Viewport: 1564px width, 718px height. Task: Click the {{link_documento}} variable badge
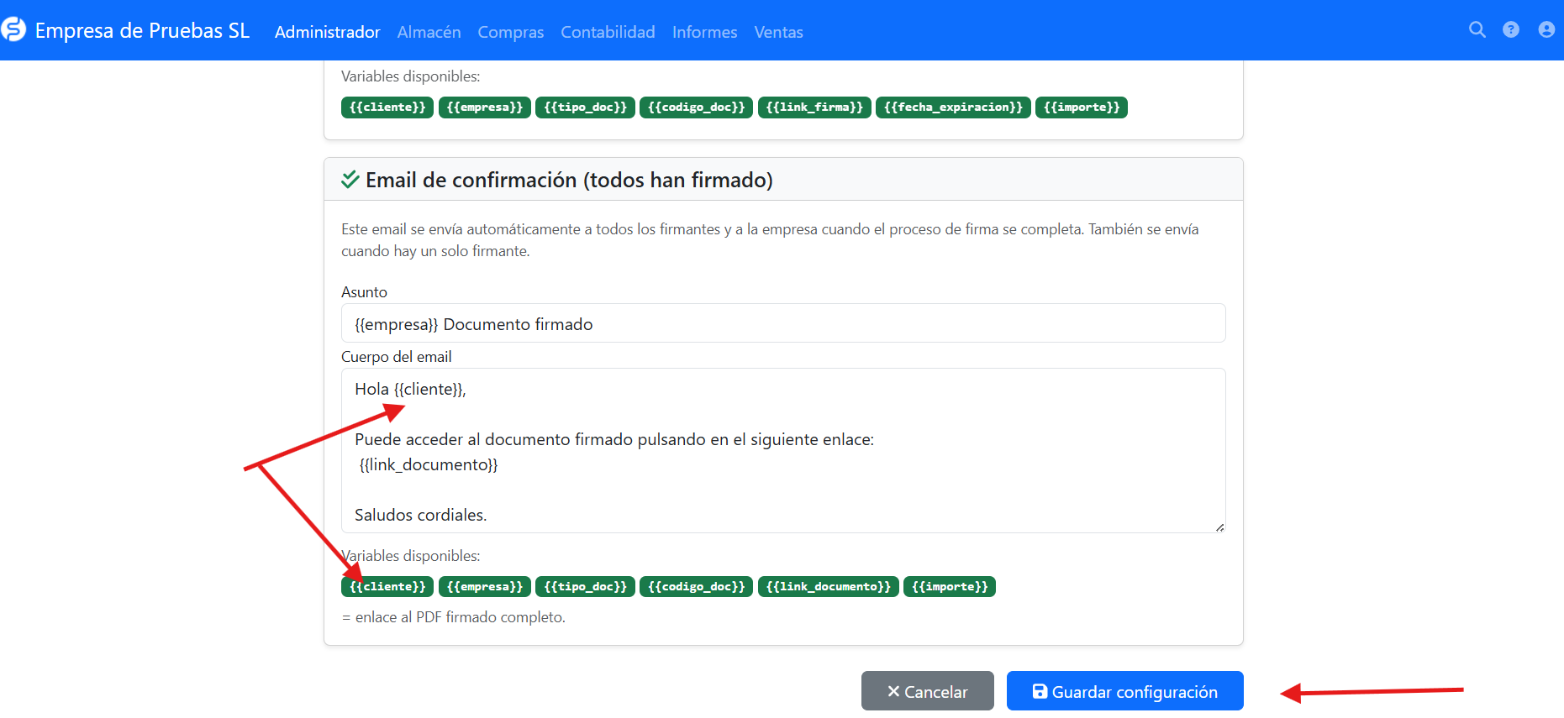point(828,586)
